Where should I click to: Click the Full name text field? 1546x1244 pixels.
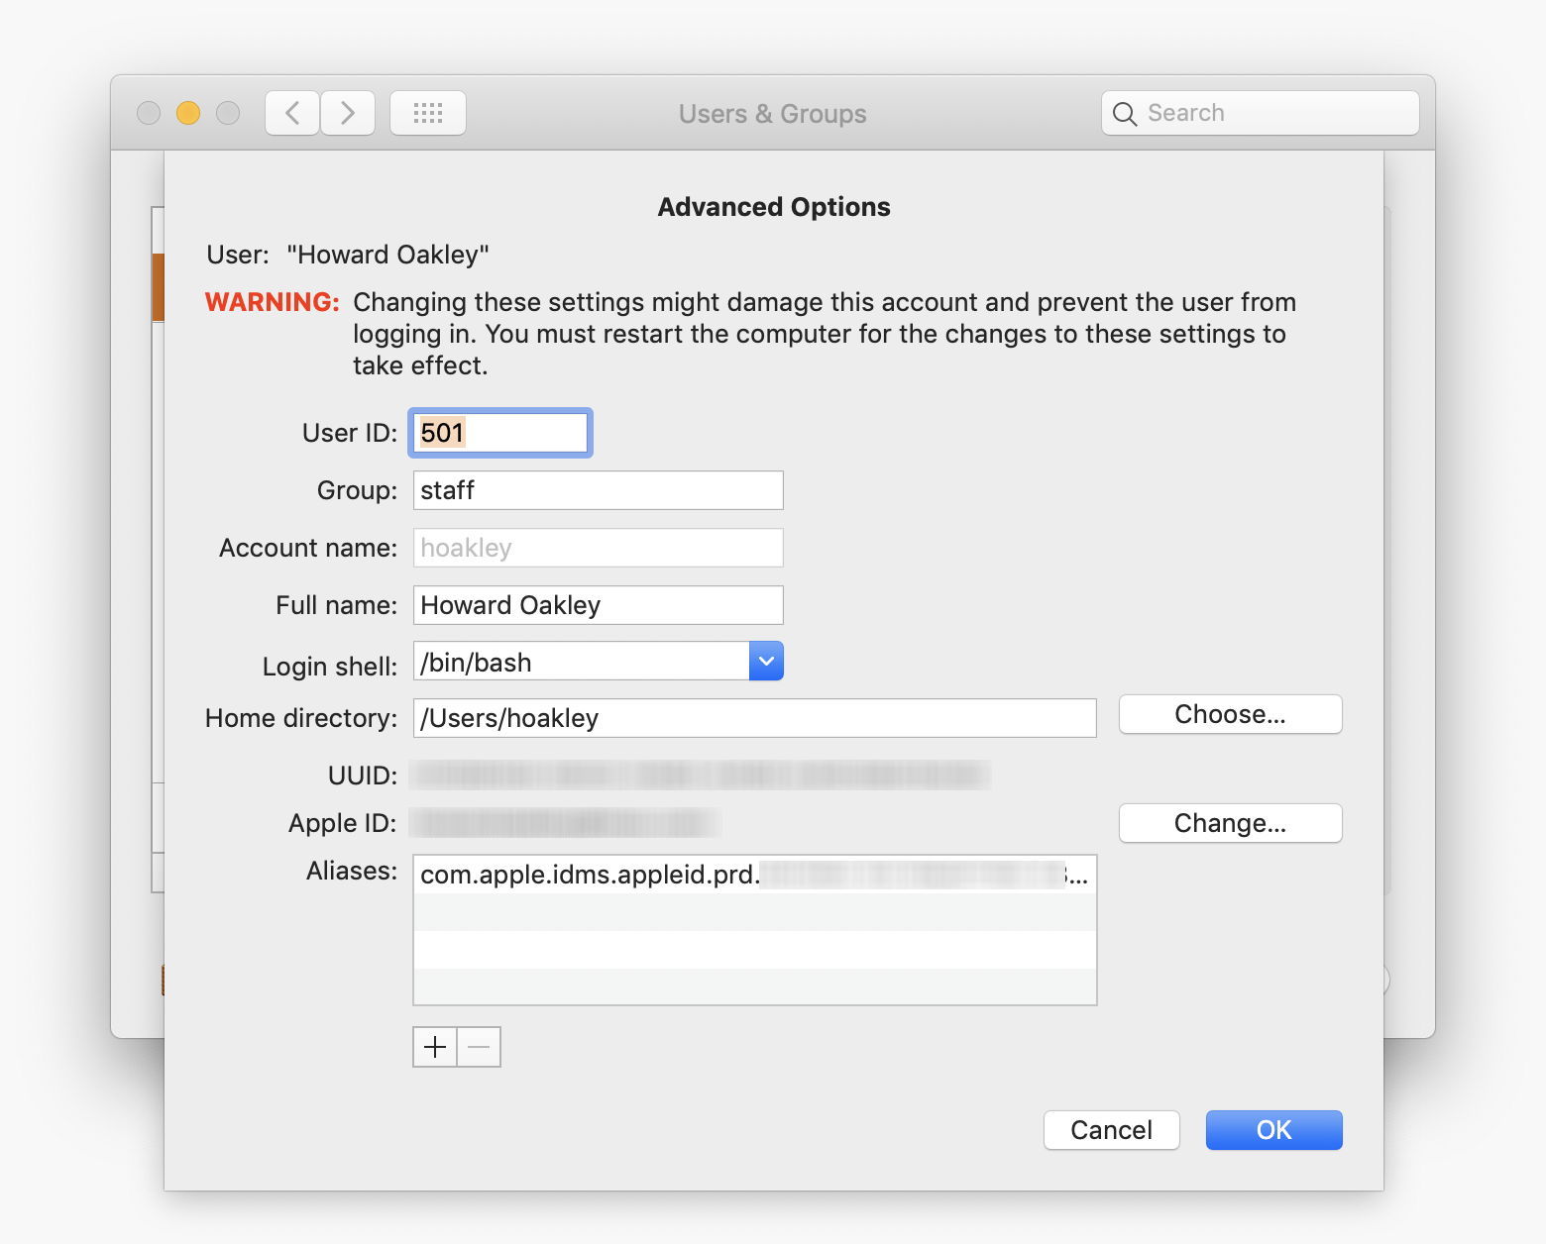tap(598, 605)
